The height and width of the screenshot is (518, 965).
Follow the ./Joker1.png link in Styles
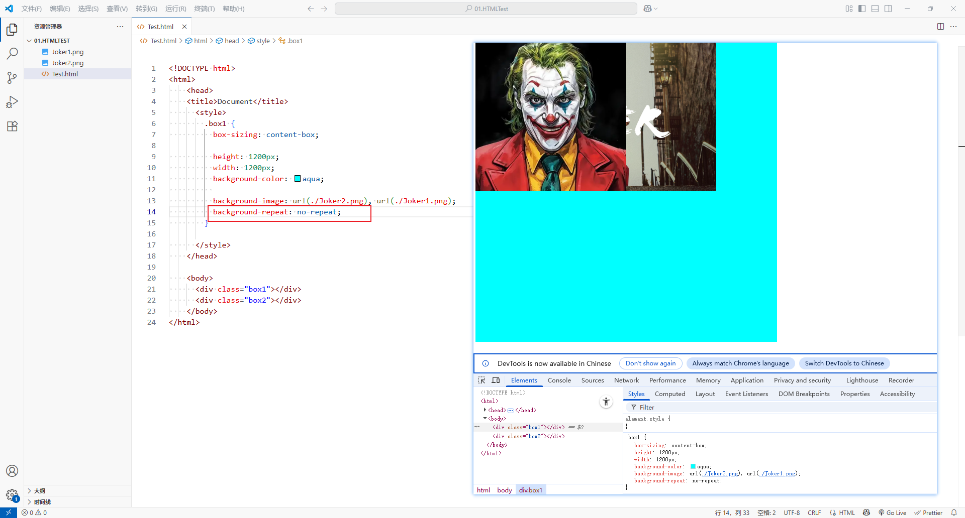[x=778, y=473]
